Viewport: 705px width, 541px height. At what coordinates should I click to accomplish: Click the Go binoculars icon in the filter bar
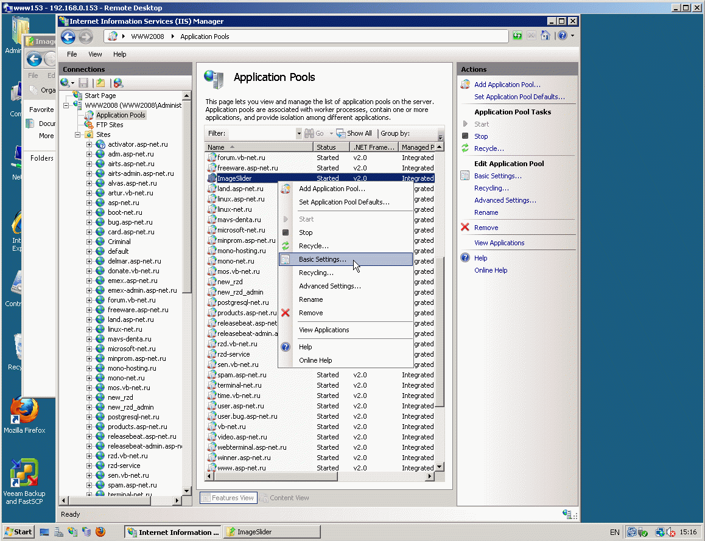309,133
